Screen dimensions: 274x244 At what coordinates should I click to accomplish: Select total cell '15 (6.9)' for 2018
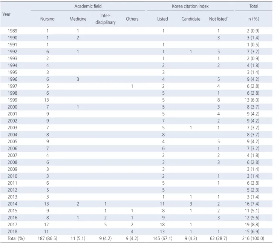[252, 232]
